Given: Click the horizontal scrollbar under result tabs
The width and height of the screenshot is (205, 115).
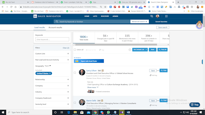Looking at the screenshot, I should [116, 44].
